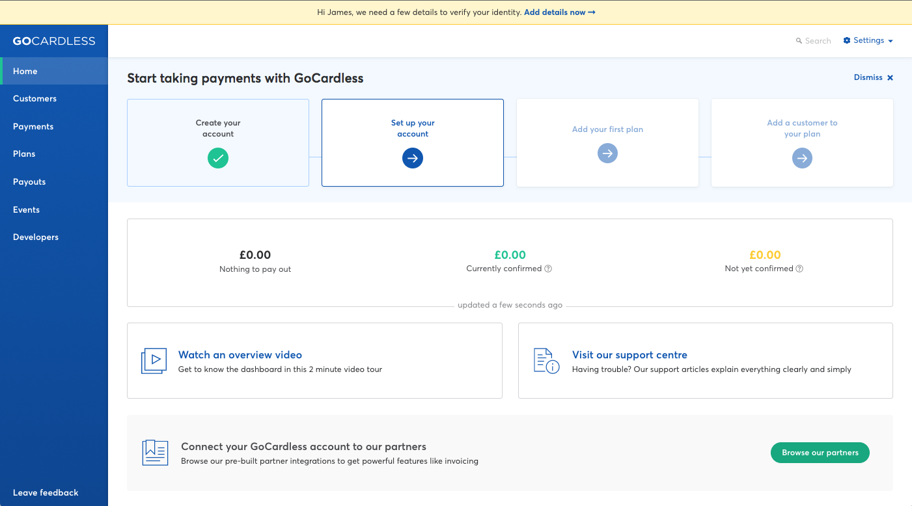Click 'Get to know the dashboard' description text
The image size is (912, 506).
(280, 369)
